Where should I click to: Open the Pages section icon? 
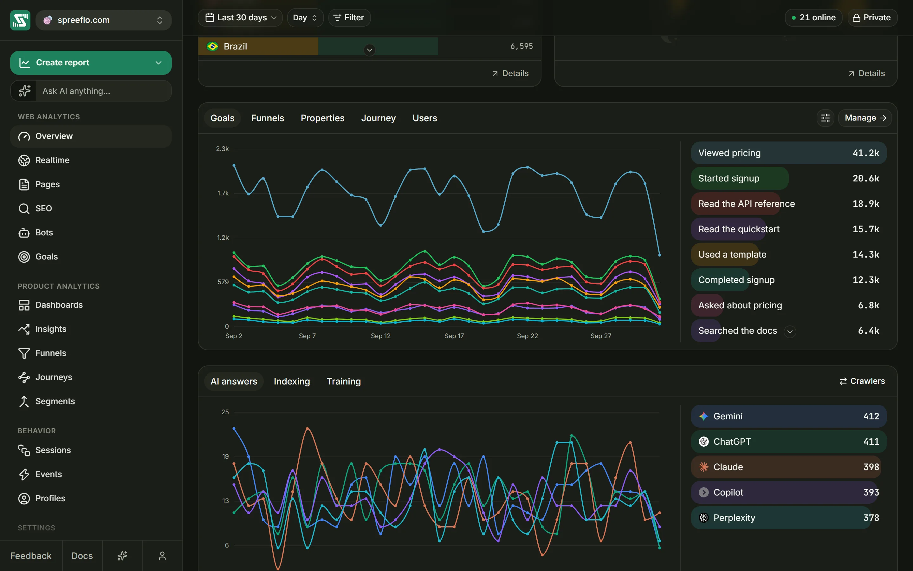[x=24, y=184]
